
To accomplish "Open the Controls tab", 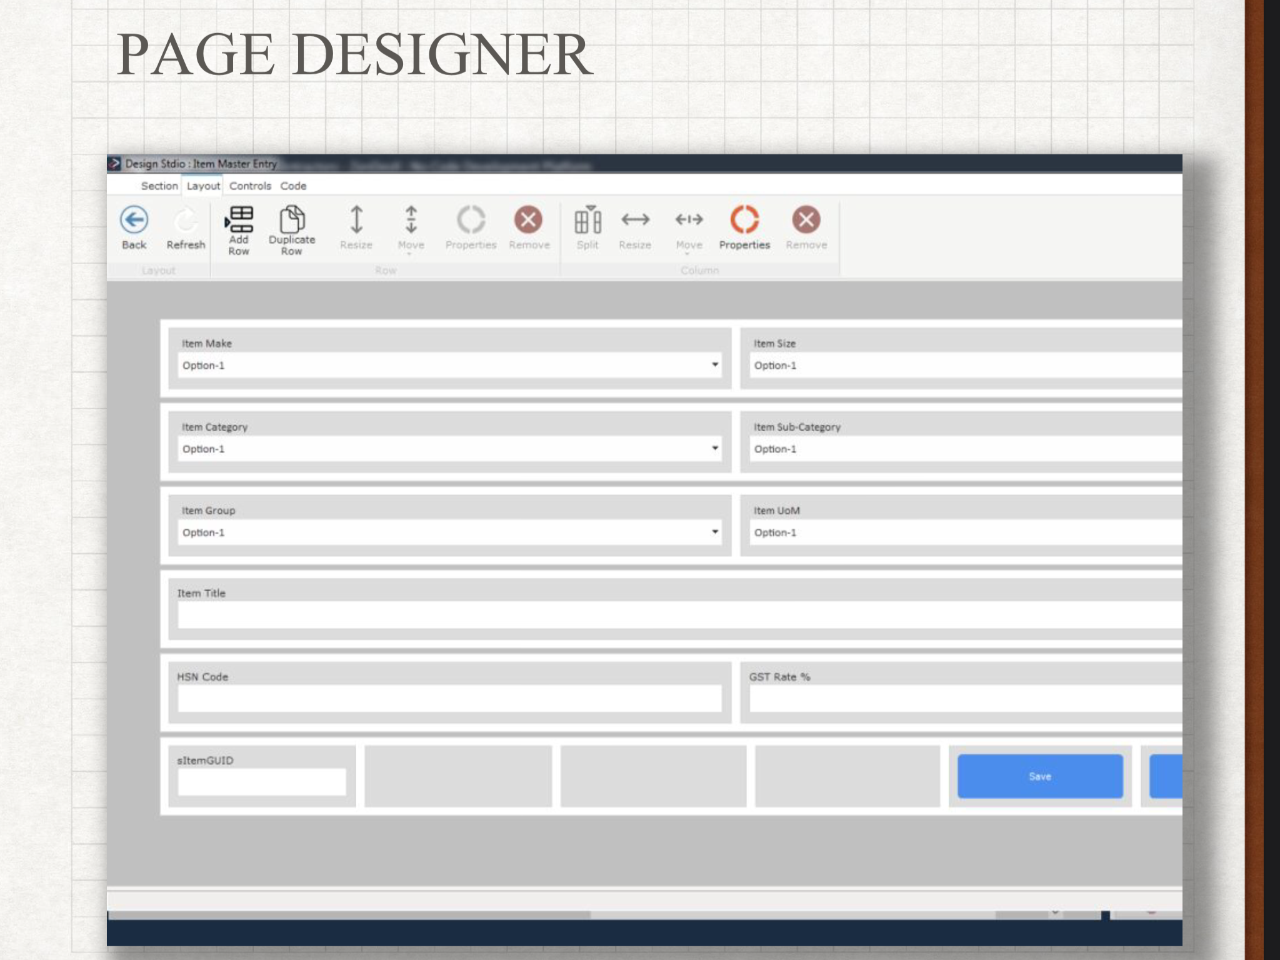I will point(250,186).
